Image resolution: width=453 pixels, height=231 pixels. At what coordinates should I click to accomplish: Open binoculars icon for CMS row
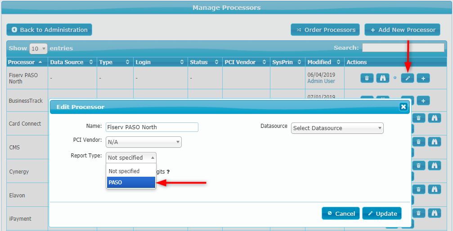435,141
